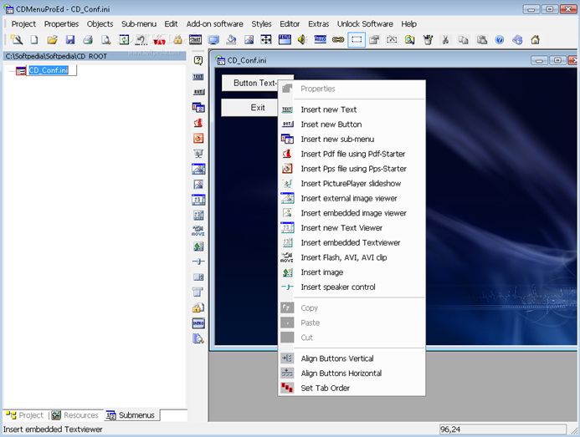Click the blue question mark help toolbar icon

point(500,39)
